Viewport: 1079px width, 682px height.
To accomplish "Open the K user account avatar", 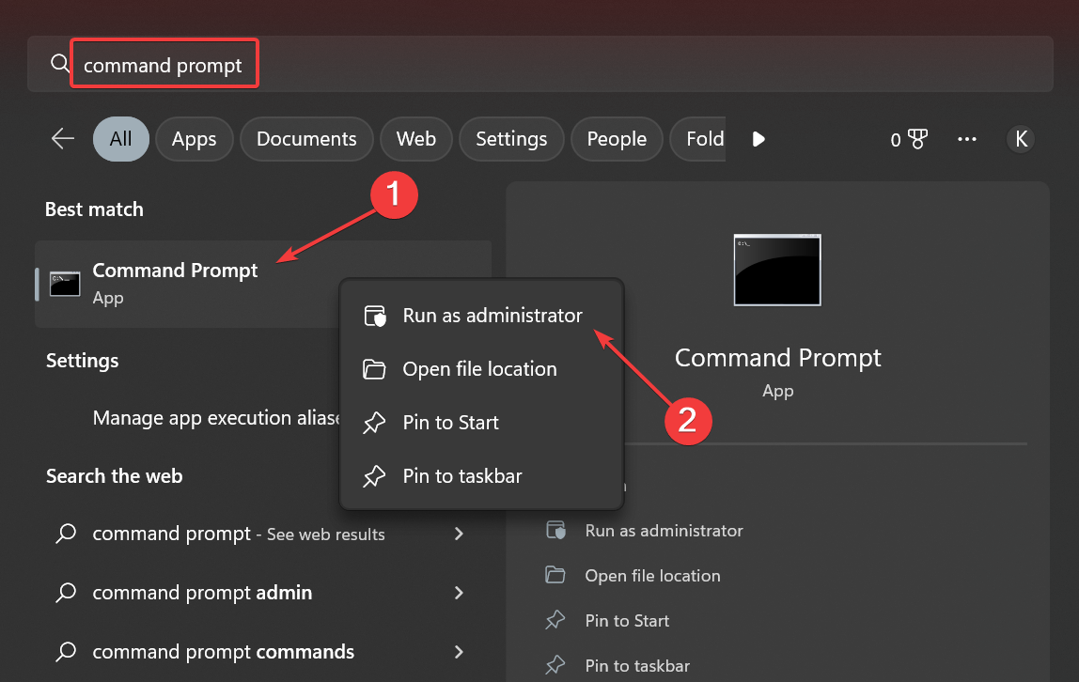I will click(1021, 140).
